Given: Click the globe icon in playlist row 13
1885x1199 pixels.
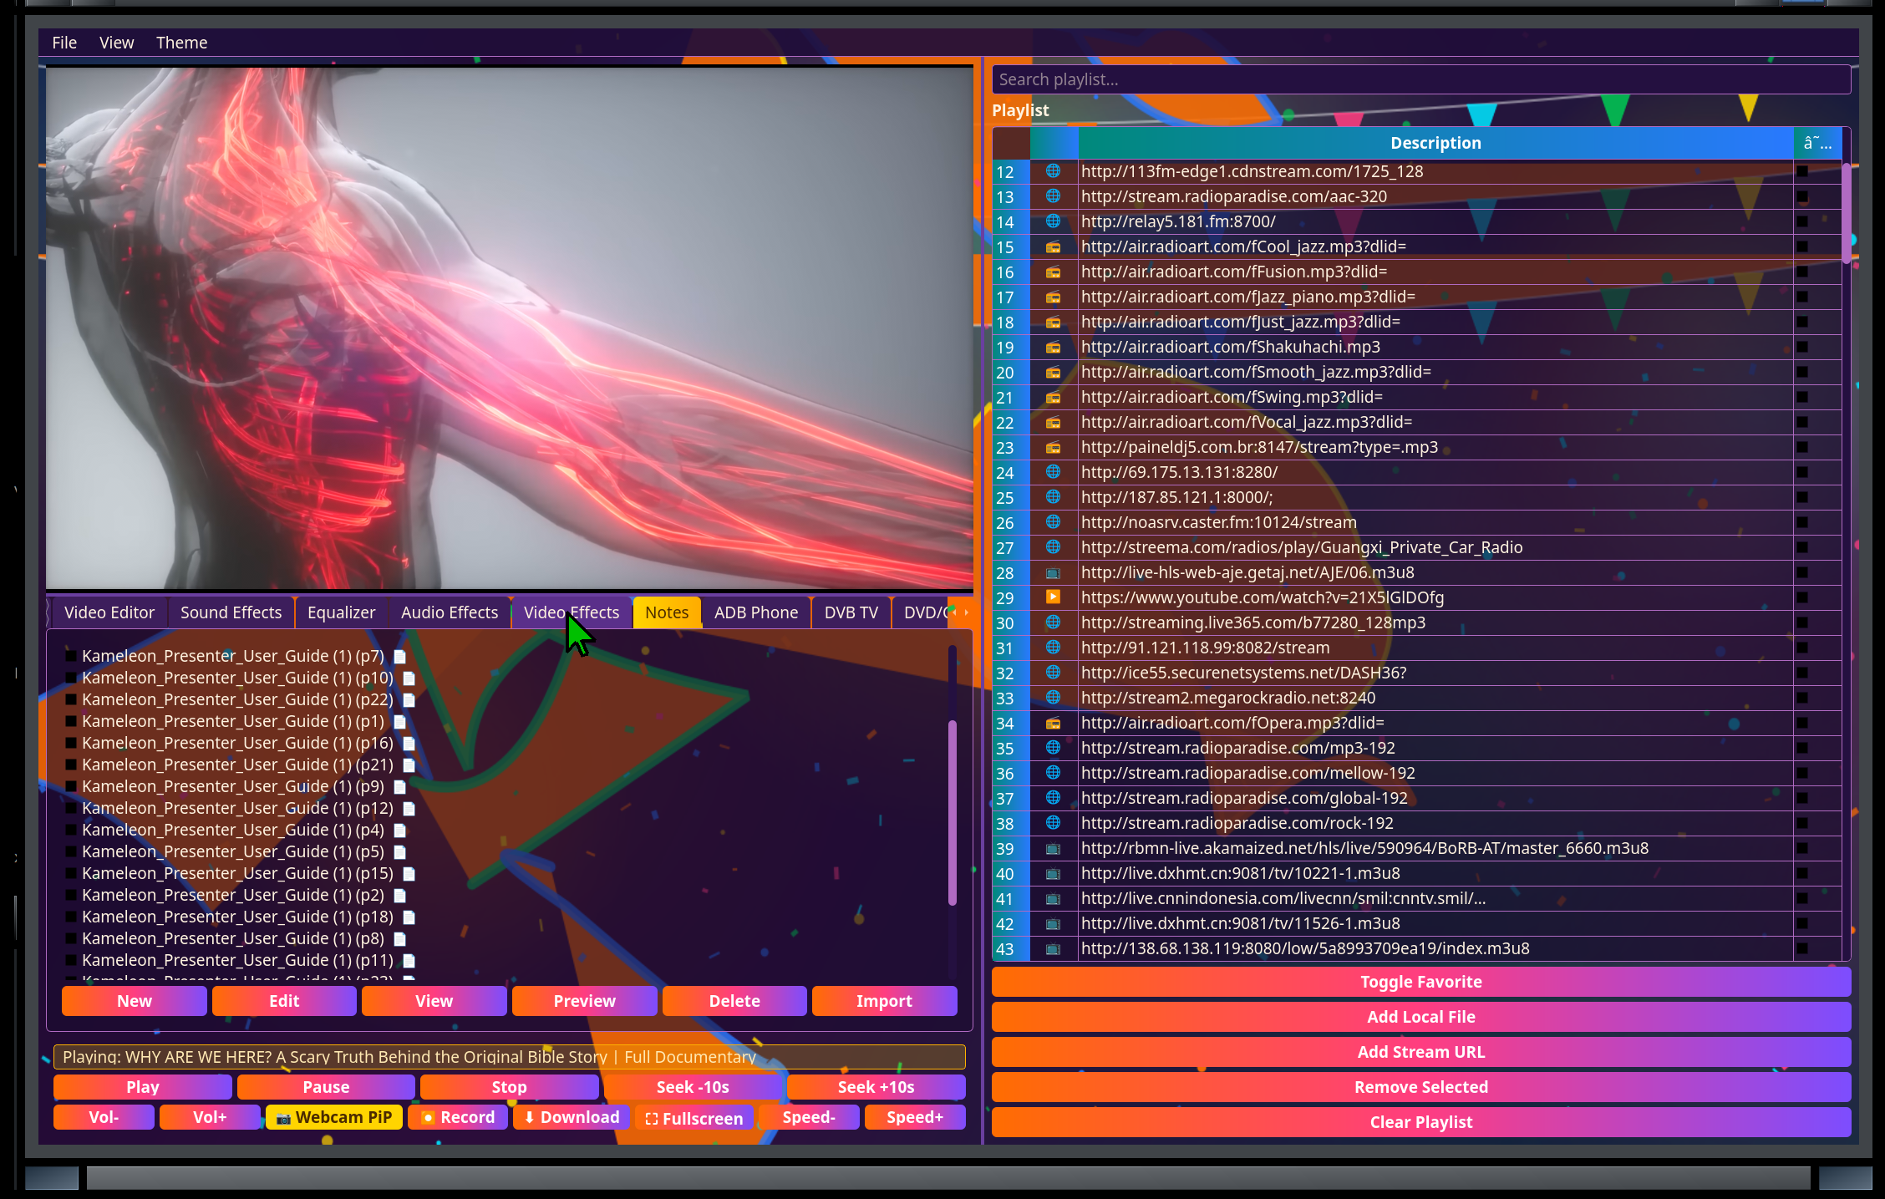Looking at the screenshot, I should coord(1053,196).
